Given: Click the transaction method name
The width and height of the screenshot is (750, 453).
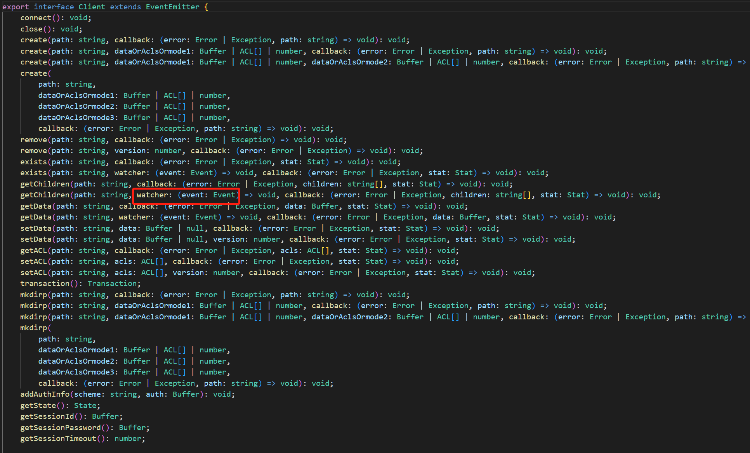Looking at the screenshot, I should pos(45,284).
